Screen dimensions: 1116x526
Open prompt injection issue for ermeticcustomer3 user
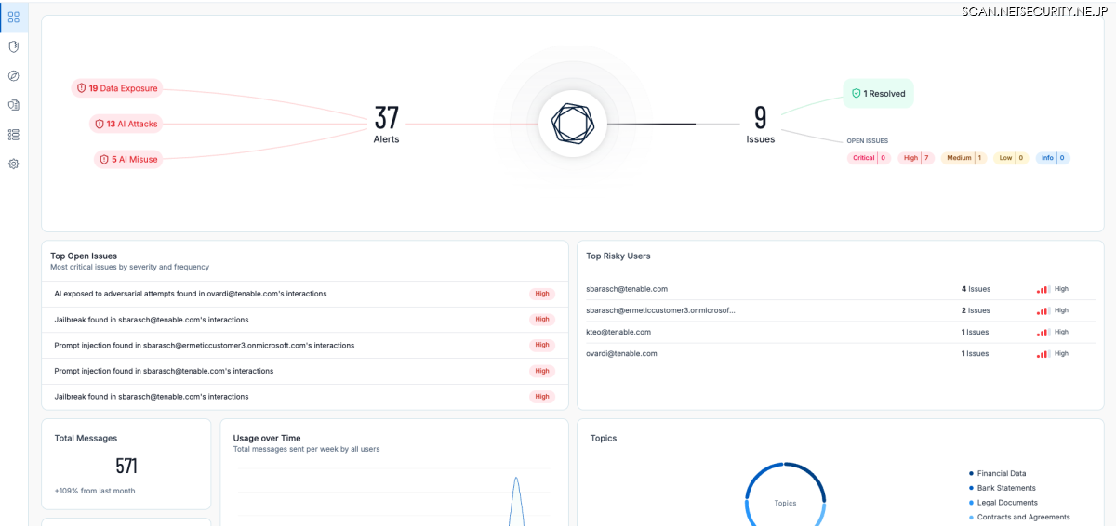click(205, 345)
